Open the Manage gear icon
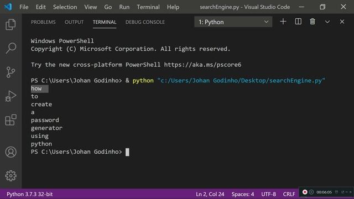The width and height of the screenshot is (354, 199). 11,176
